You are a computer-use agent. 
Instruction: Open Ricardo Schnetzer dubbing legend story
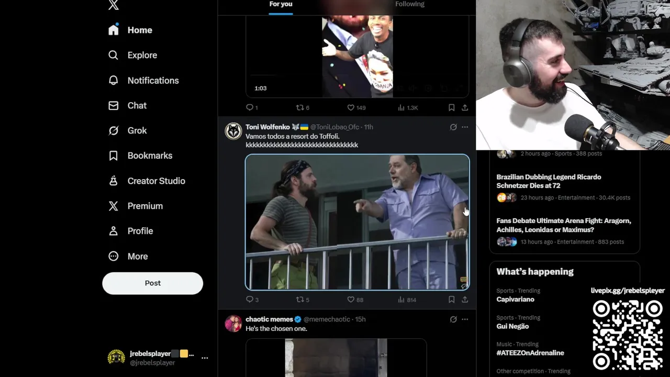click(x=564, y=187)
